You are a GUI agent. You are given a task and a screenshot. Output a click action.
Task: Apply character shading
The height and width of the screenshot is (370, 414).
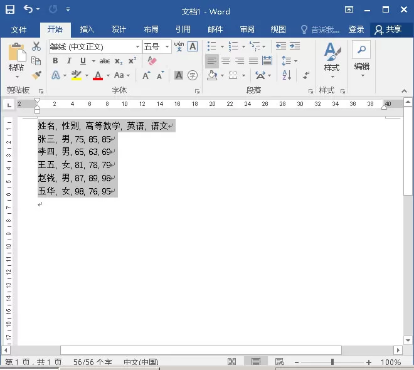(x=179, y=75)
